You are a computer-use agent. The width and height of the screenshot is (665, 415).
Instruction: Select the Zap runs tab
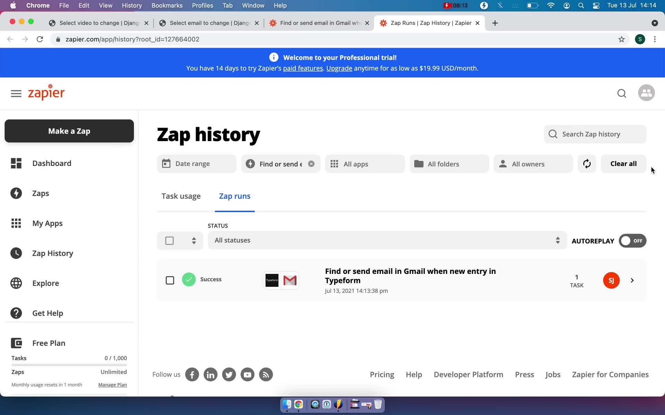pyautogui.click(x=234, y=196)
